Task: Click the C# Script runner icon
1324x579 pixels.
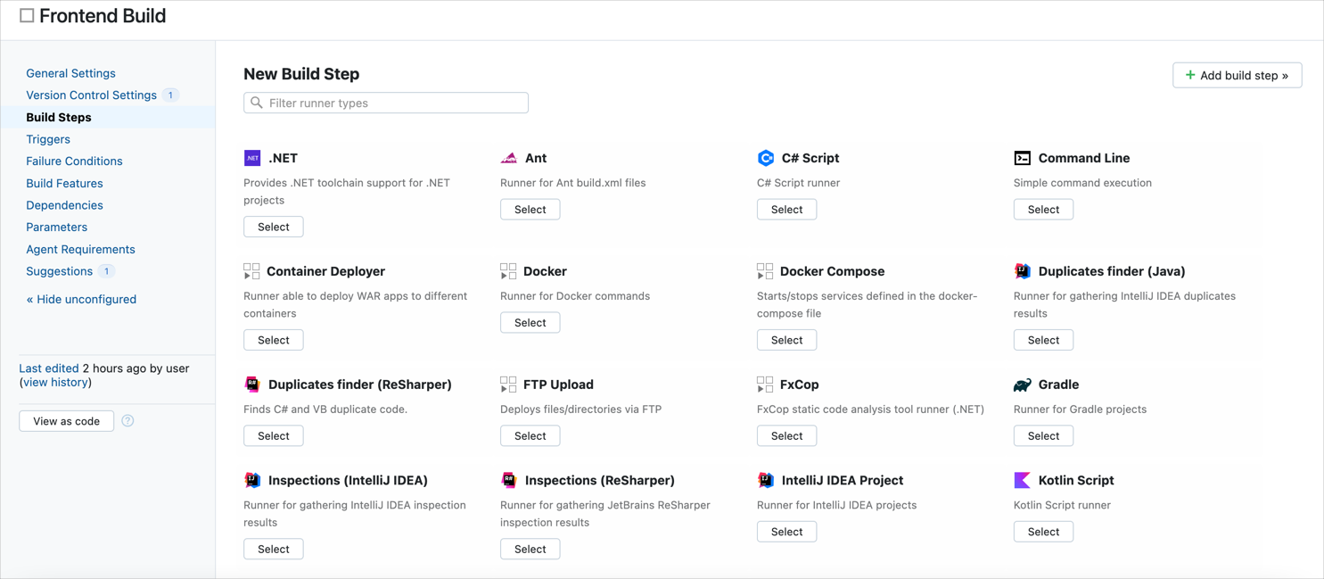Action: pyautogui.click(x=766, y=157)
